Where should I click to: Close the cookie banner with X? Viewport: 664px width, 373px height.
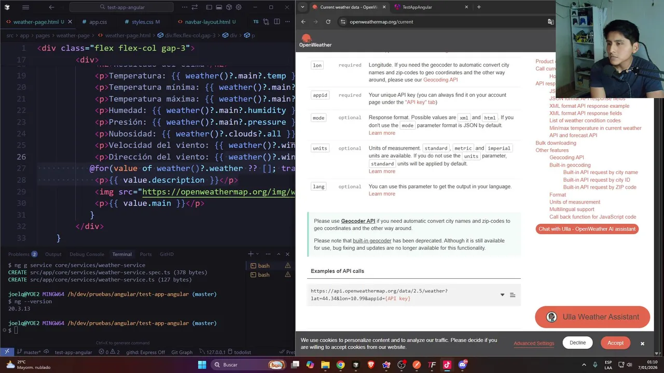point(642,343)
